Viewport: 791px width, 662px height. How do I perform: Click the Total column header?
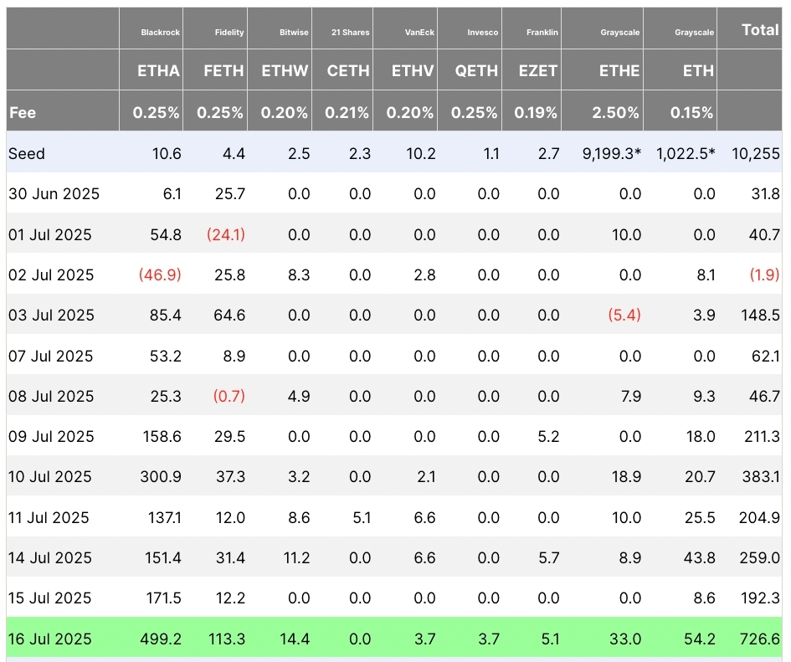tap(759, 29)
